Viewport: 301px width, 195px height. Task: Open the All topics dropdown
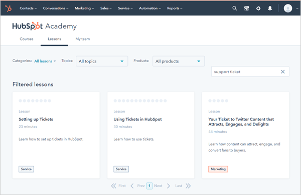(102, 61)
